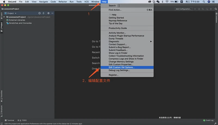This screenshot has width=218, height=125.
Task: Choose Submit a Bug Report
Action: pos(127,47)
